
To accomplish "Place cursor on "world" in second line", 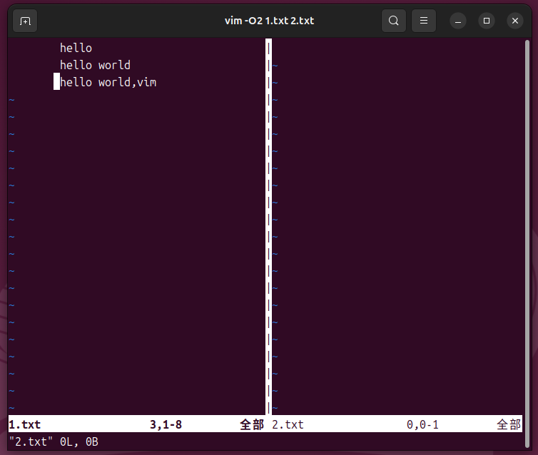I will point(114,65).
